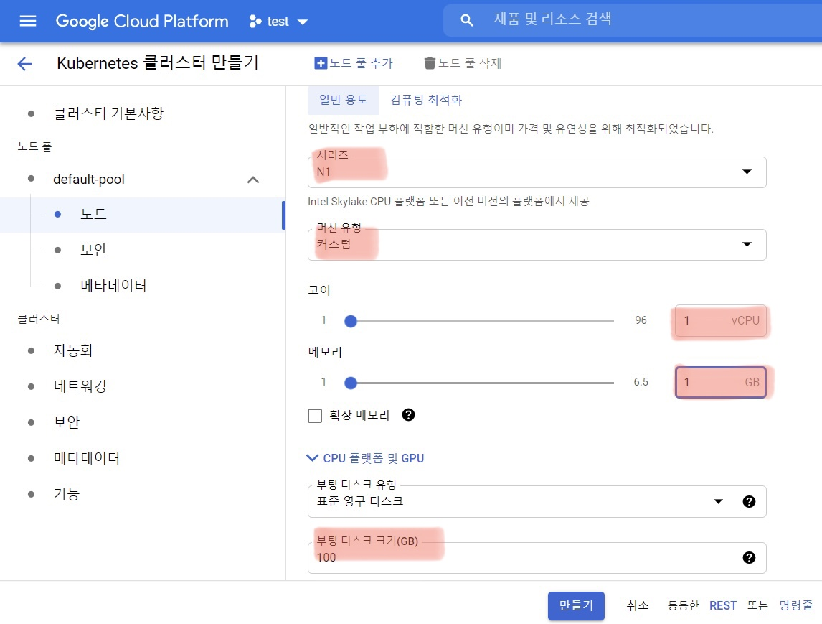Switch to the 컴퓨팅 최적화 tab
822x624 pixels.
click(x=425, y=100)
